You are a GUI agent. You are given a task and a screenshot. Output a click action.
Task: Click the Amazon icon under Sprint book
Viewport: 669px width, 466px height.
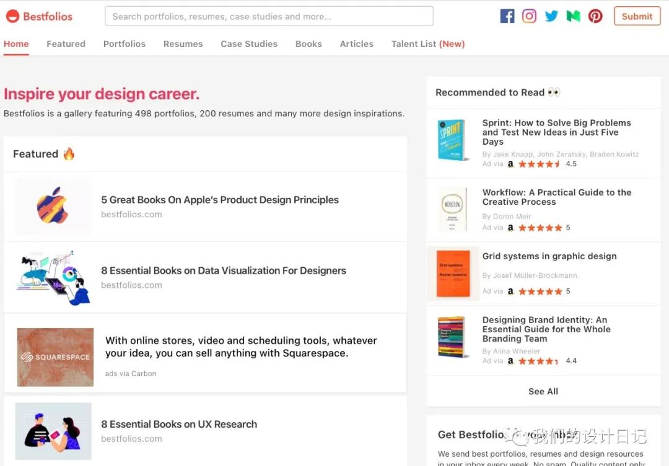[510, 164]
